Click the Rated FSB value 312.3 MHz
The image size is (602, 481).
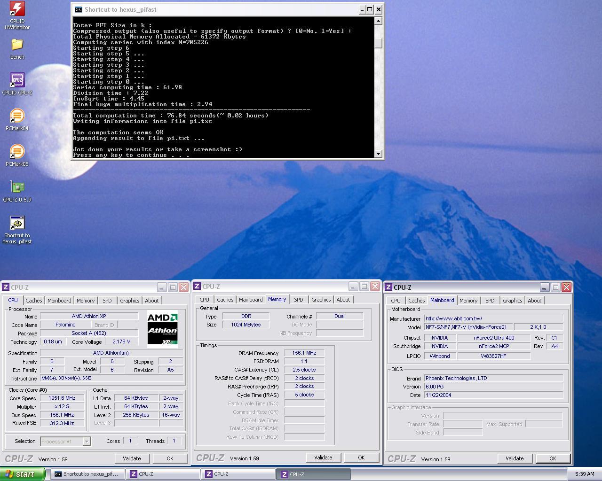pyautogui.click(x=62, y=423)
